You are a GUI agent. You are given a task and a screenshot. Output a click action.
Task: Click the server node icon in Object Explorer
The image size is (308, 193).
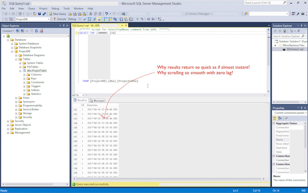pos(8,36)
